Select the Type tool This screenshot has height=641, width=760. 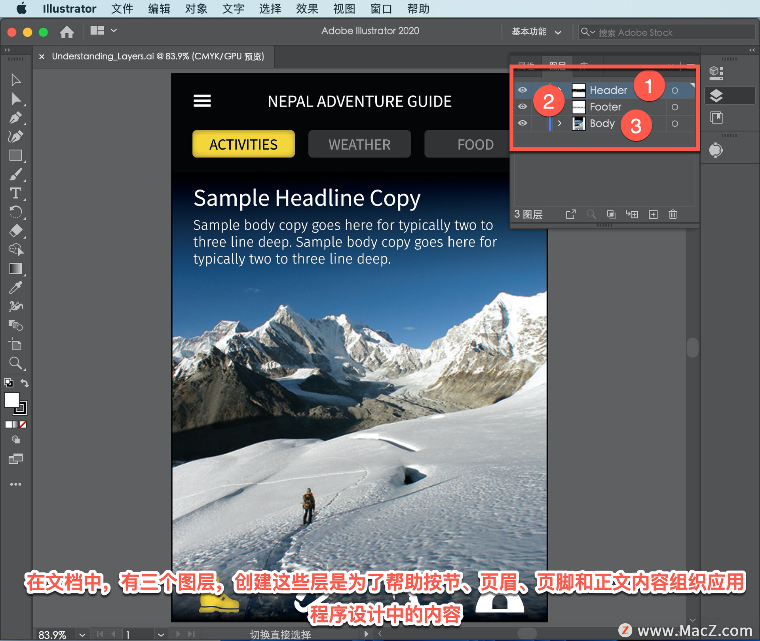click(15, 193)
